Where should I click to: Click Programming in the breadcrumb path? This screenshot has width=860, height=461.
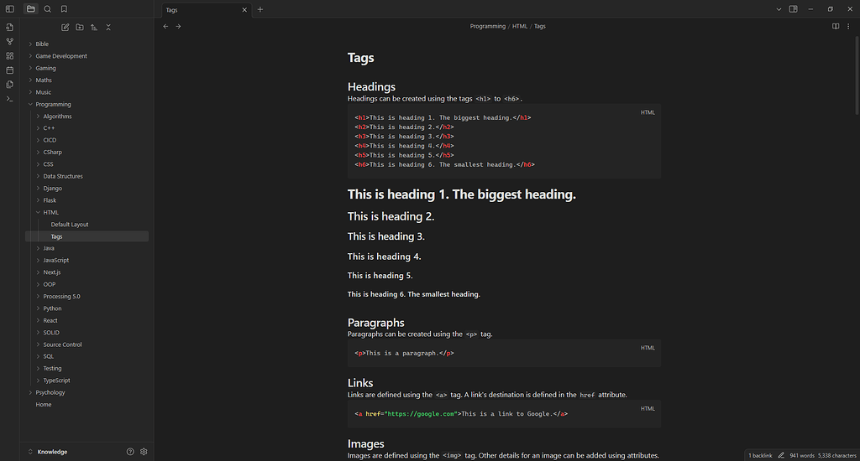pyautogui.click(x=488, y=26)
